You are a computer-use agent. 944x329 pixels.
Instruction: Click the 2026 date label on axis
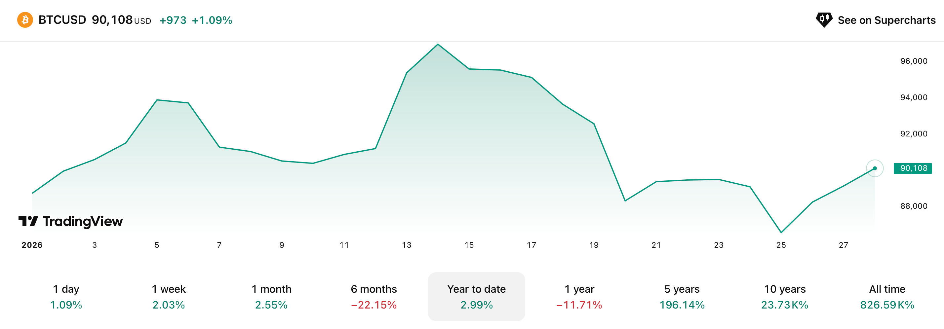tap(32, 245)
